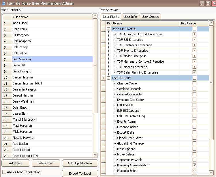Click the Add User button
This screenshot has width=216, height=177.
click(x=16, y=163)
